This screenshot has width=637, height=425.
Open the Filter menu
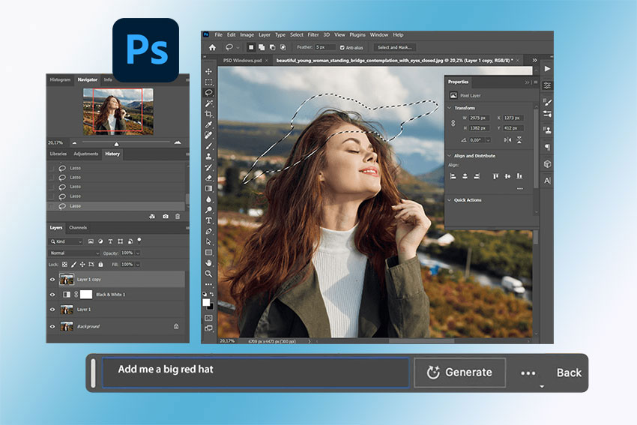click(x=313, y=34)
